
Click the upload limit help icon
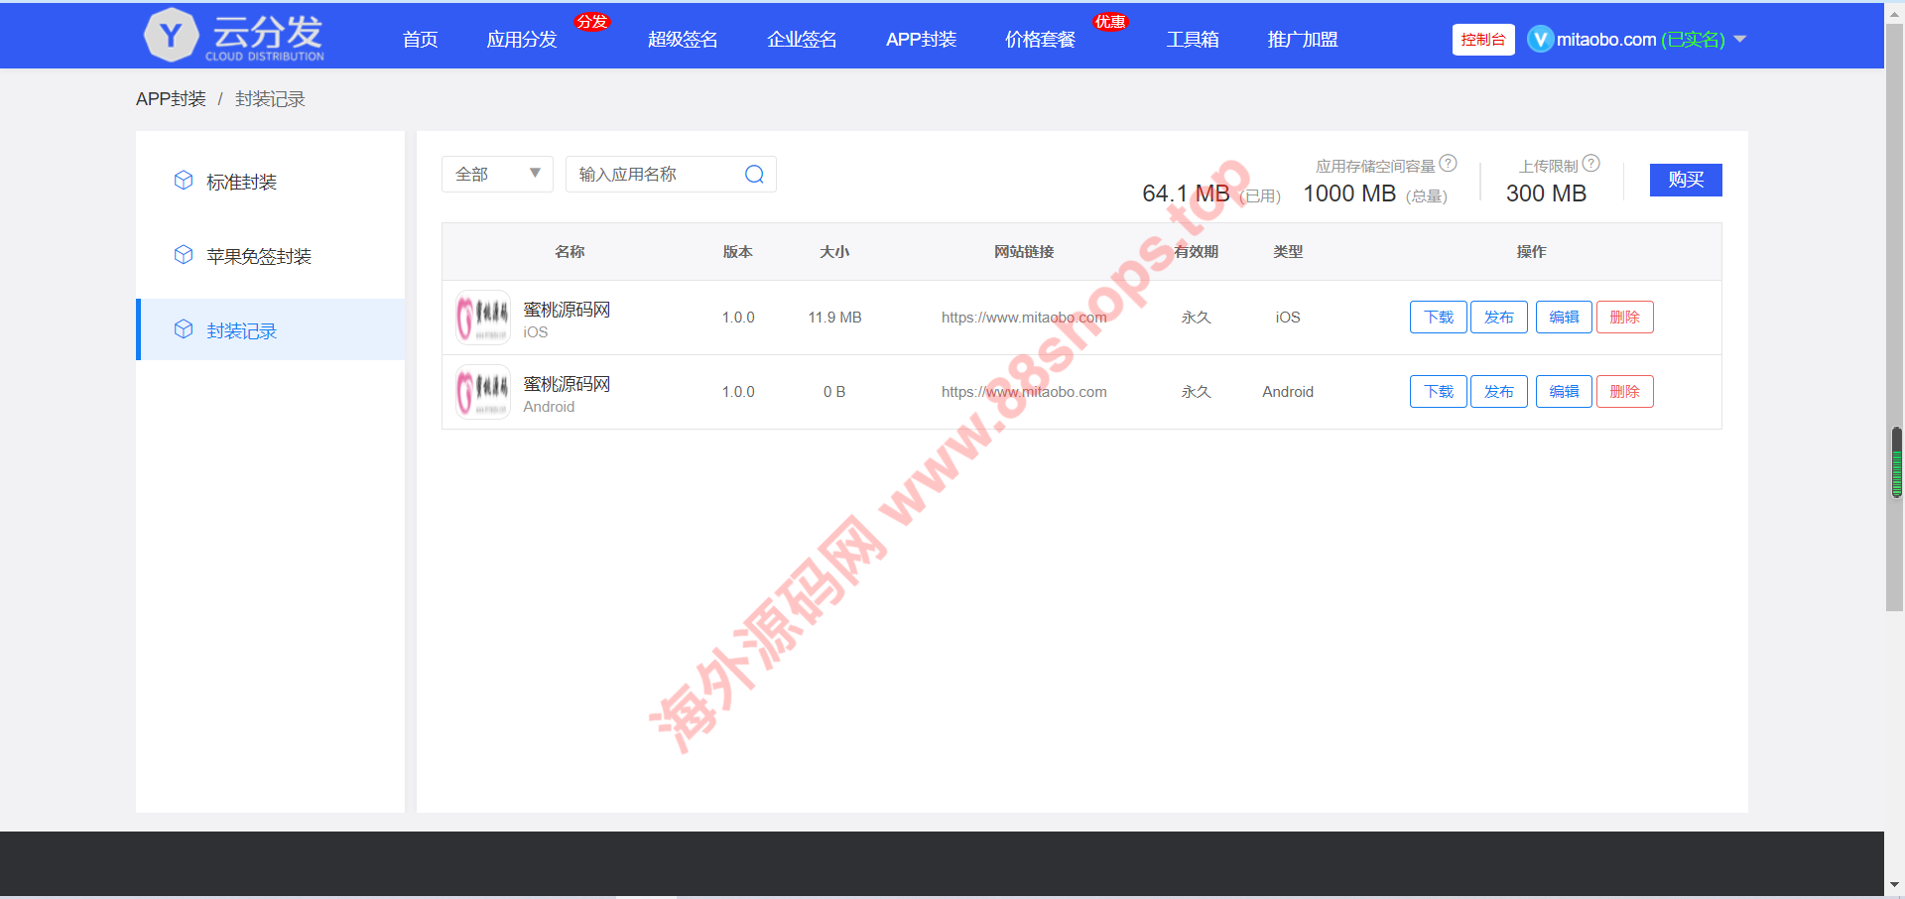pos(1591,164)
